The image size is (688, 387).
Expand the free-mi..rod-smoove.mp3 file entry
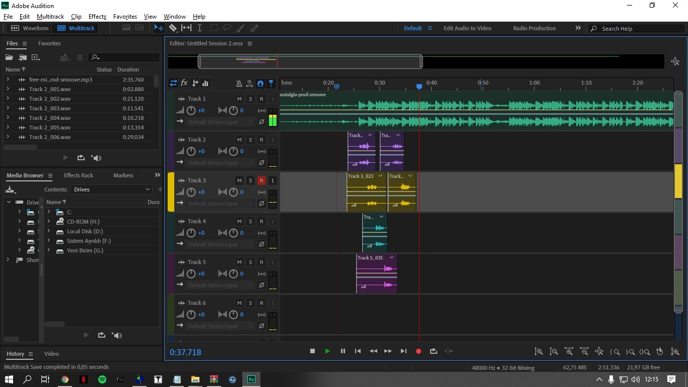coord(8,80)
